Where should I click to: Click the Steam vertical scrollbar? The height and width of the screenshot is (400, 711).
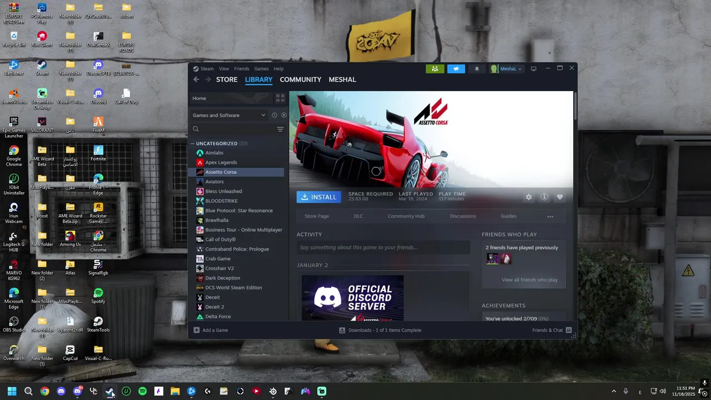tap(575, 107)
